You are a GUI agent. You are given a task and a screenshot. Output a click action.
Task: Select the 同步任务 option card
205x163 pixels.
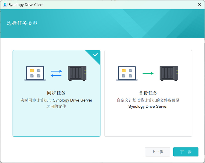tap(57, 93)
